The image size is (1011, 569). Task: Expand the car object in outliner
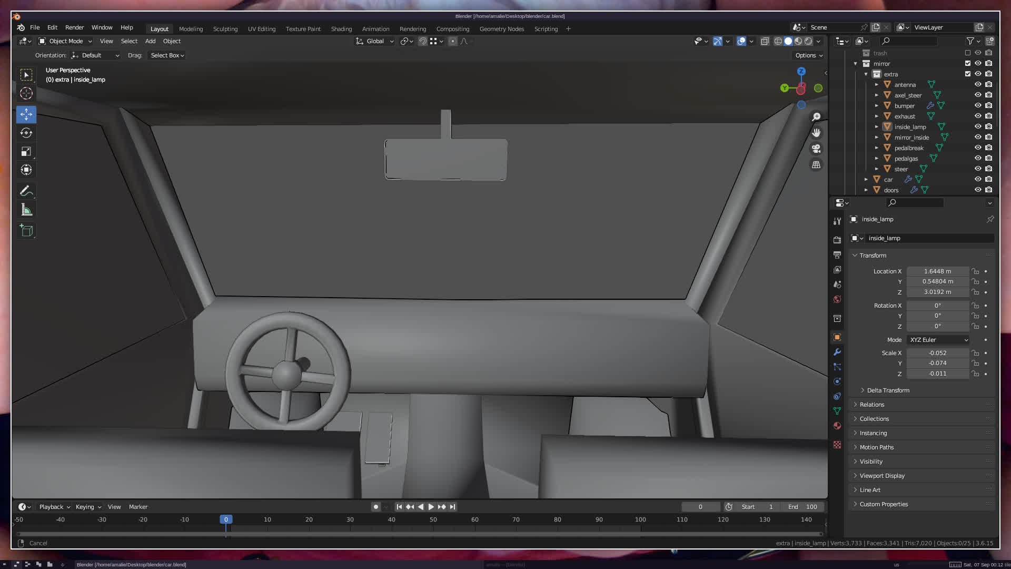(866, 180)
